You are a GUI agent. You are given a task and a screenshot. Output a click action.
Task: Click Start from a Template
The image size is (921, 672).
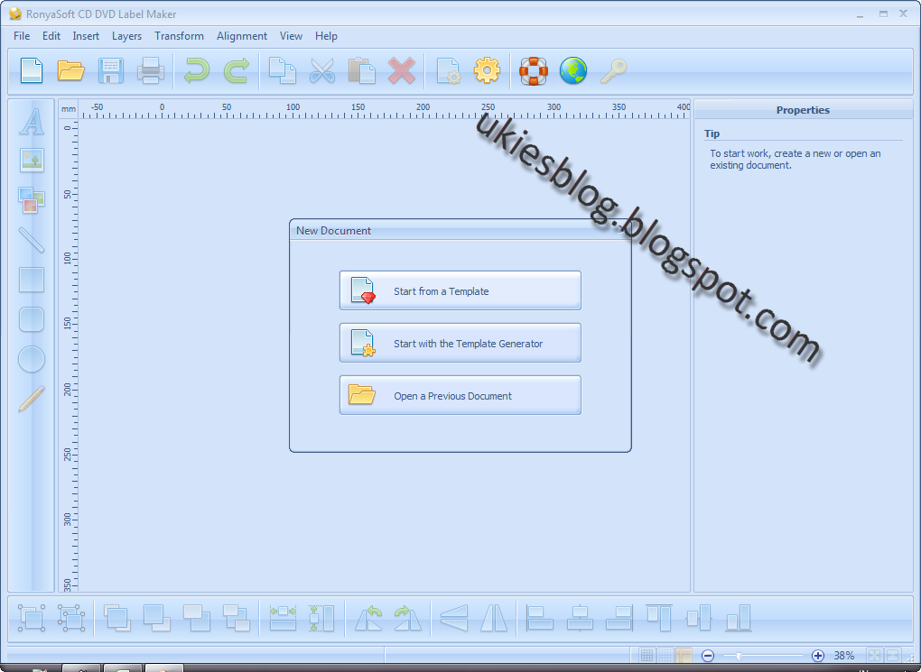460,290
